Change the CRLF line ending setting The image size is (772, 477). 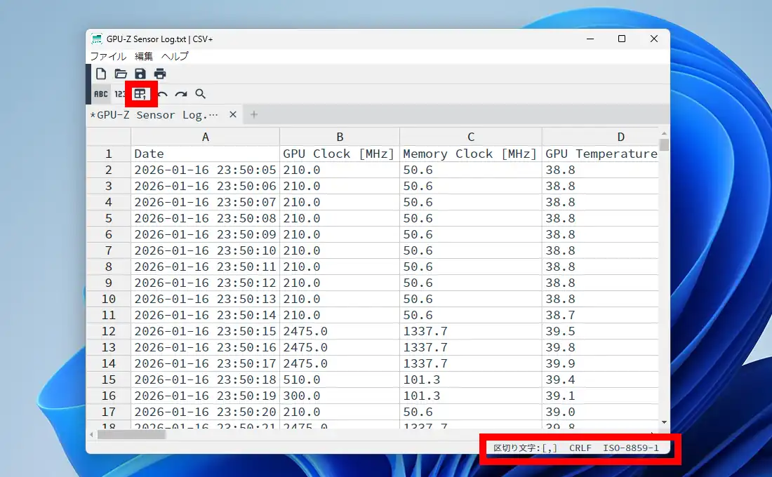[580, 448]
